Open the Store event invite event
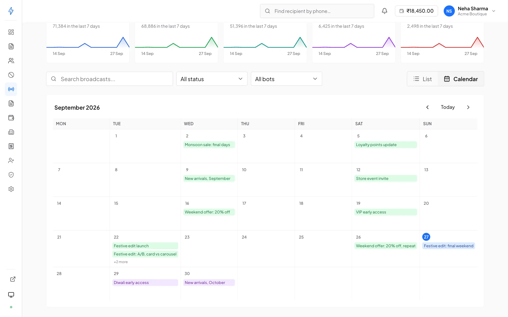Viewport: 508px width, 317px height. click(x=385, y=179)
